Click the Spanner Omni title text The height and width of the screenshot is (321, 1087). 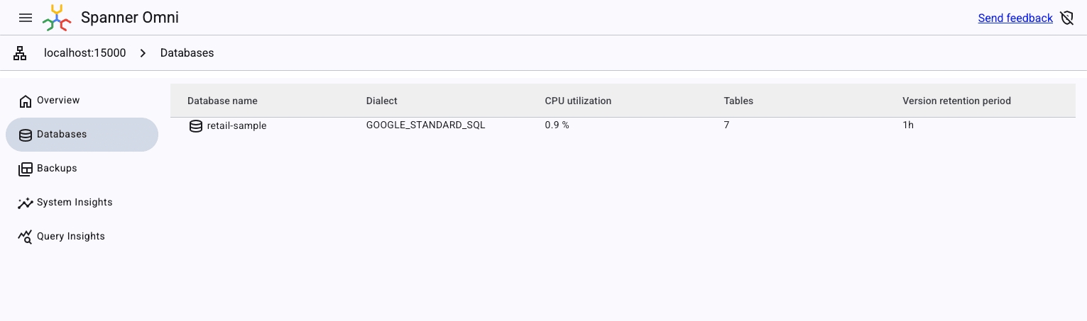coord(130,18)
